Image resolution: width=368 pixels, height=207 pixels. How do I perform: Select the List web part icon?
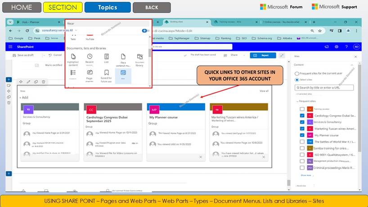(107, 58)
